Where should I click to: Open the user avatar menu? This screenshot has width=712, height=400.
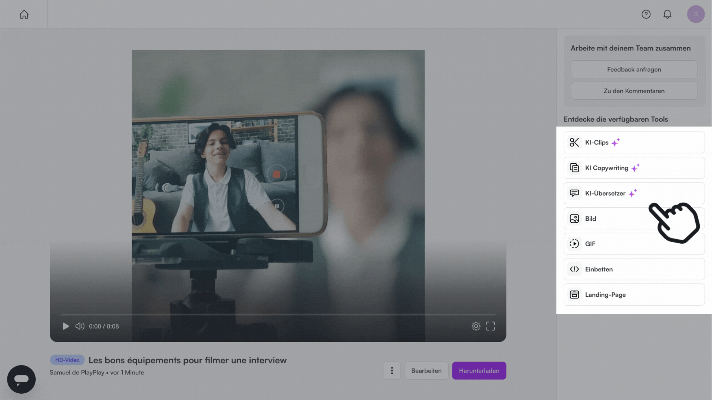[696, 14]
